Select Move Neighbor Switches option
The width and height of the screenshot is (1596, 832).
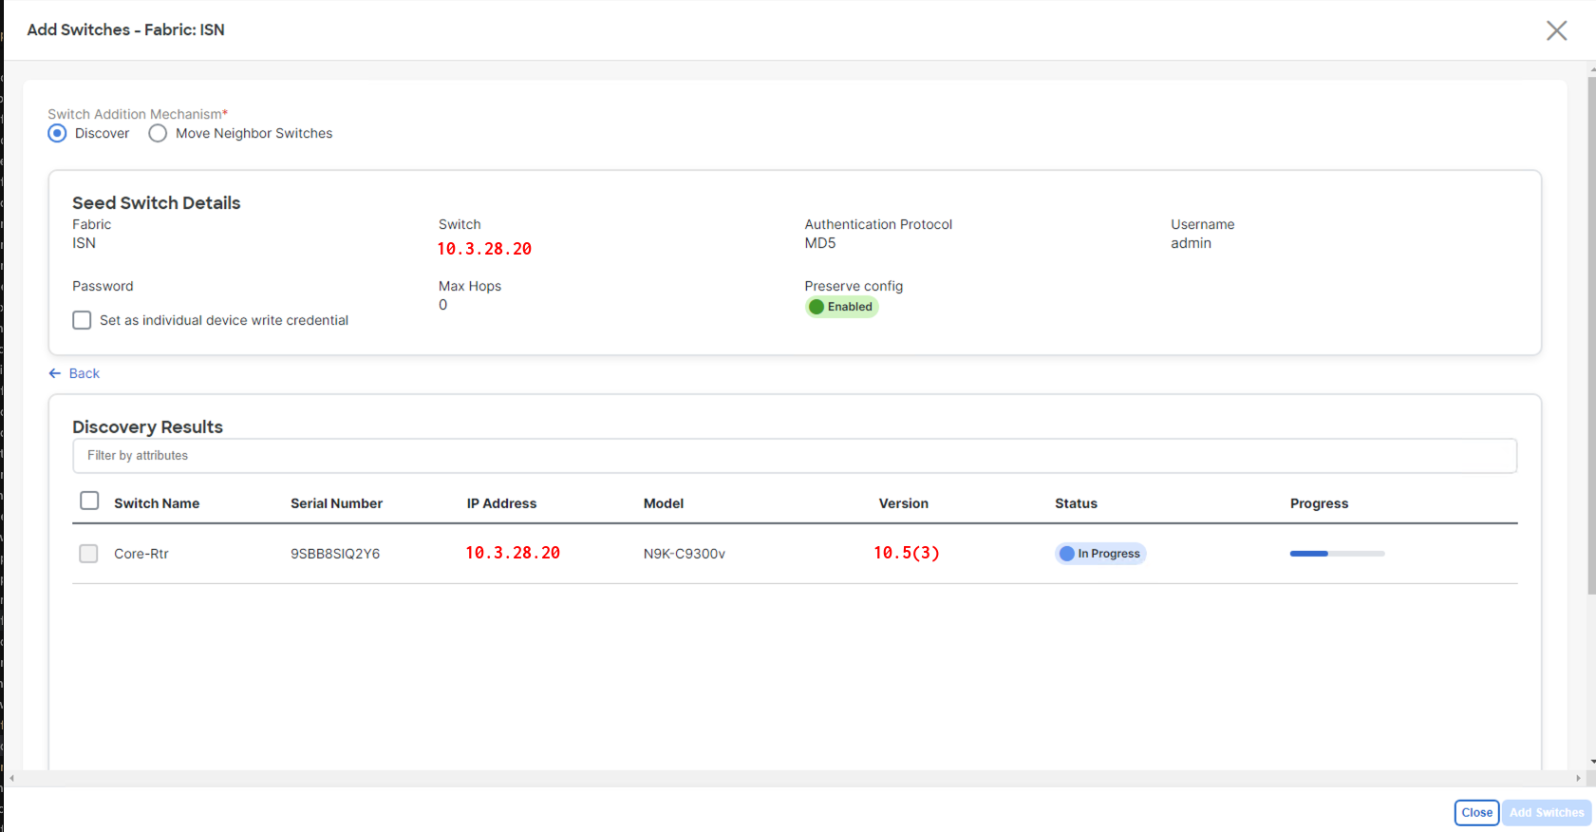[x=159, y=133]
